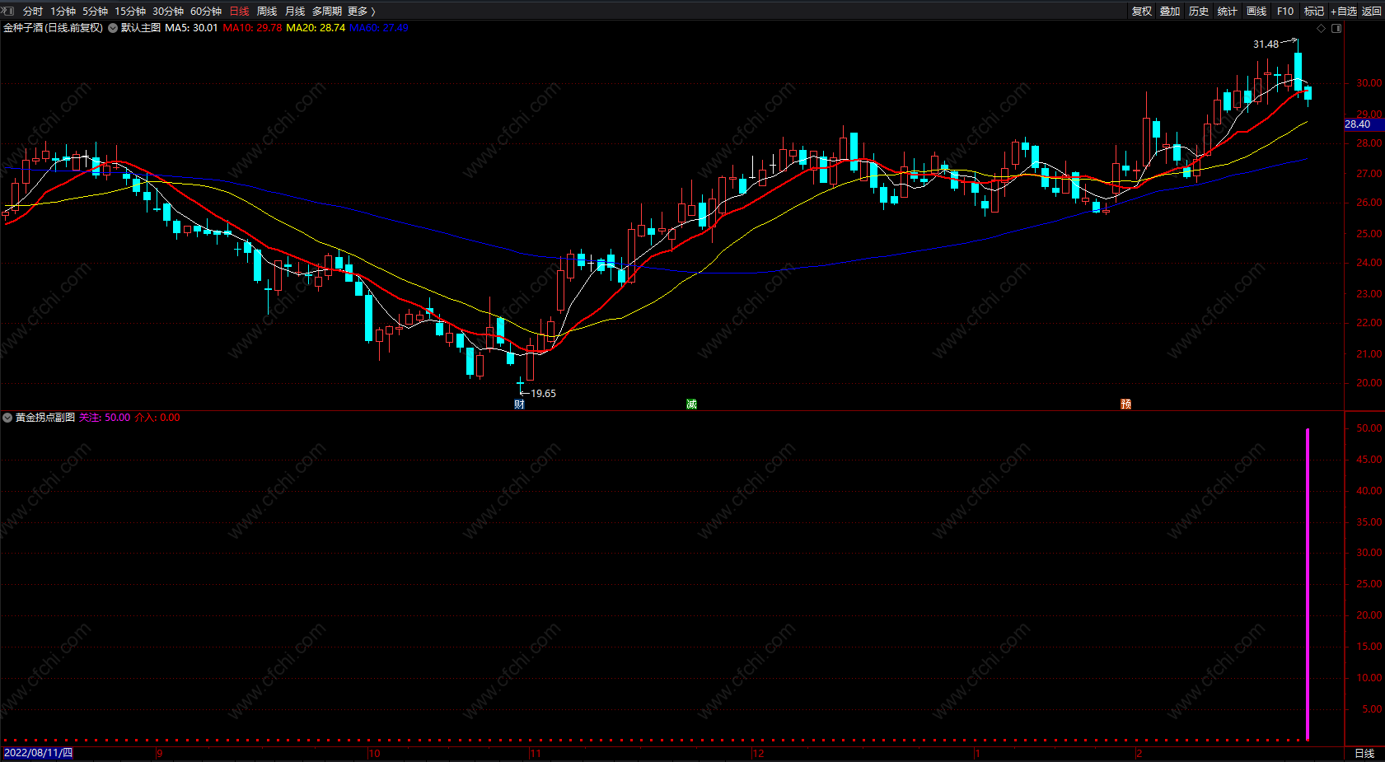
Task: Expand the 更多 periods menu
Action: click(361, 11)
